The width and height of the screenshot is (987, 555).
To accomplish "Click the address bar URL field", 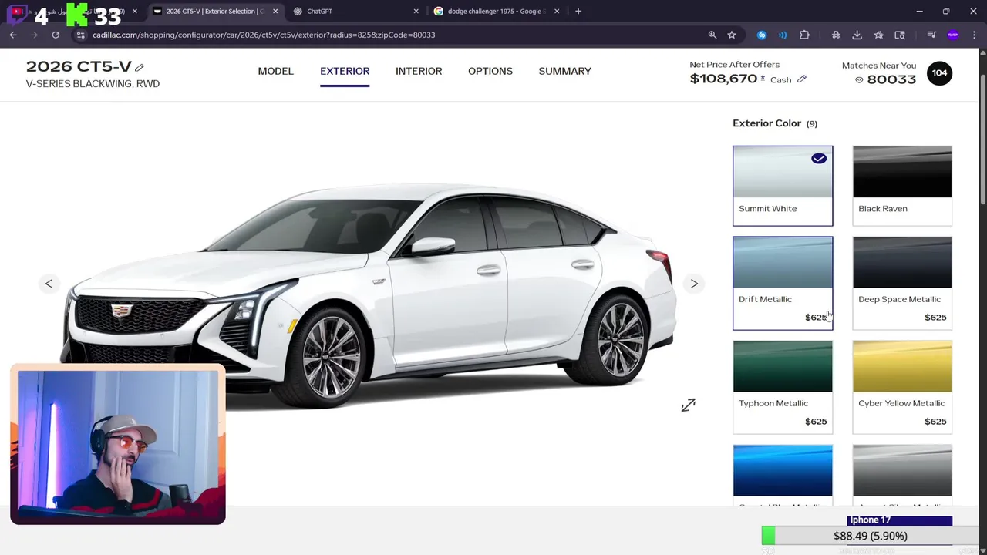I will click(393, 35).
